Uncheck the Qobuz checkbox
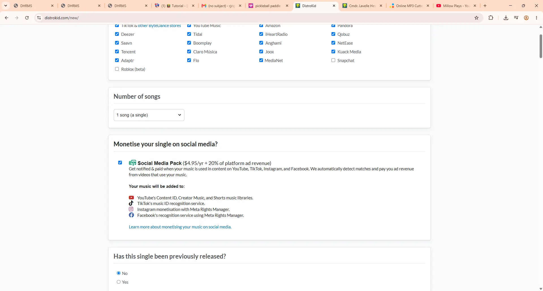The width and height of the screenshot is (543, 291). coord(333,34)
